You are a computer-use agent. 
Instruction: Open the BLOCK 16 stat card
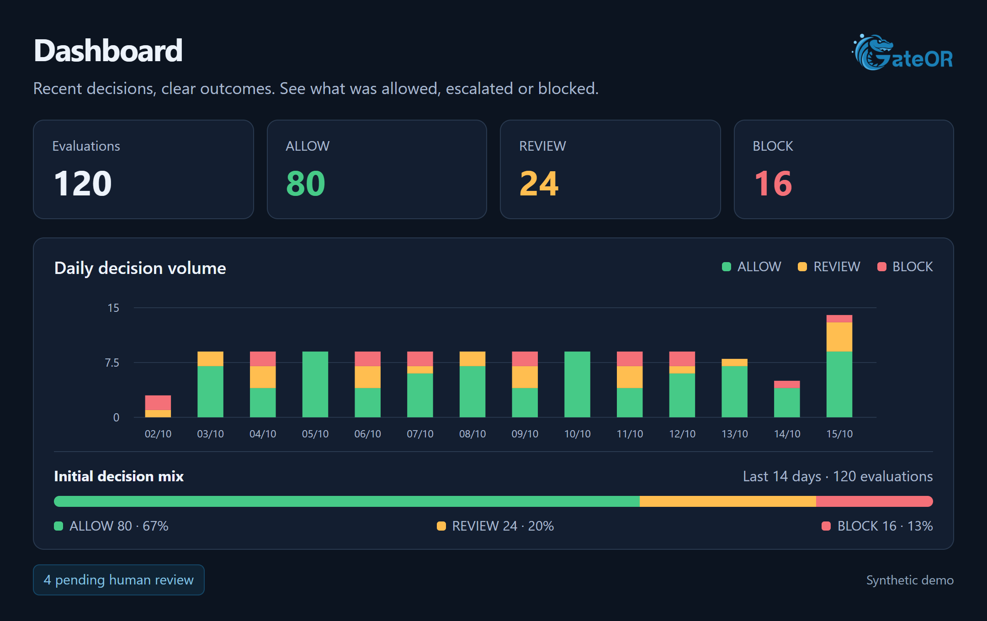coord(844,169)
